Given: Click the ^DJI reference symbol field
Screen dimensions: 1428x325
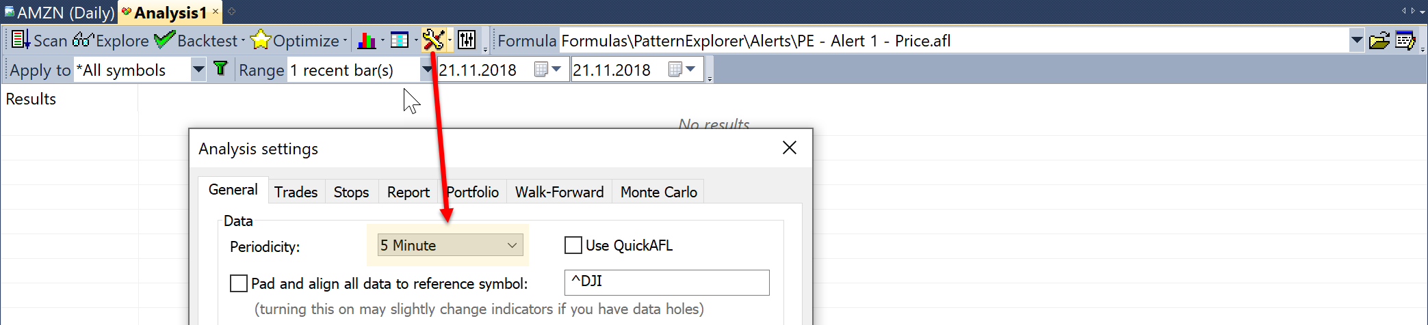Looking at the screenshot, I should pyautogui.click(x=666, y=283).
